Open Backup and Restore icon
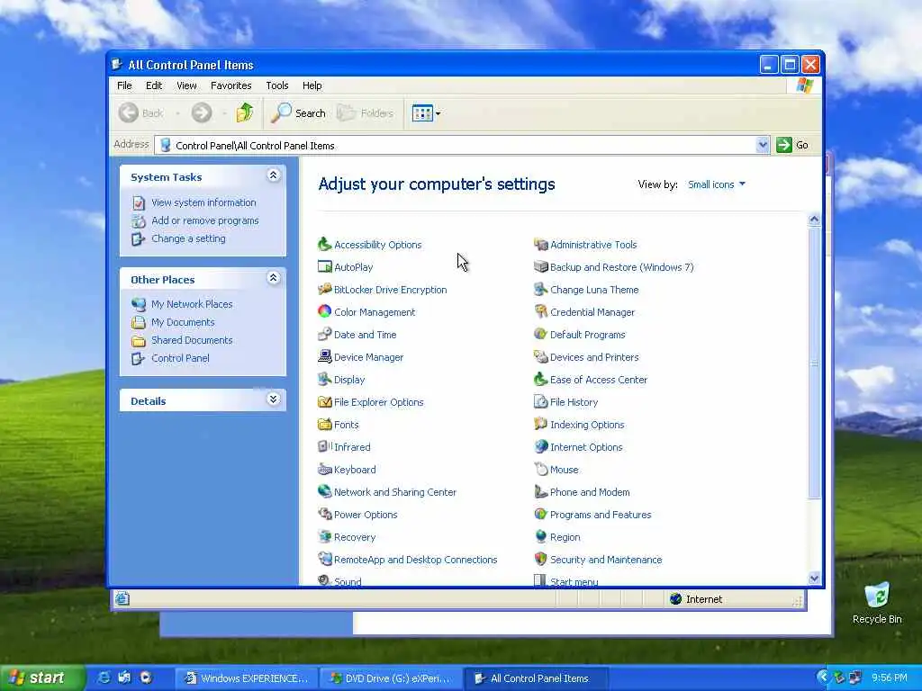The image size is (922, 691). click(540, 266)
